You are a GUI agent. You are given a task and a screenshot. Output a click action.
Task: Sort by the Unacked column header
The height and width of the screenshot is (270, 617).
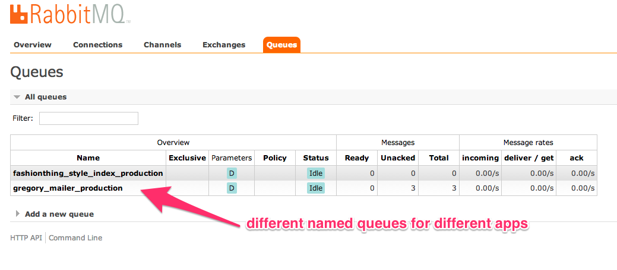point(398,158)
